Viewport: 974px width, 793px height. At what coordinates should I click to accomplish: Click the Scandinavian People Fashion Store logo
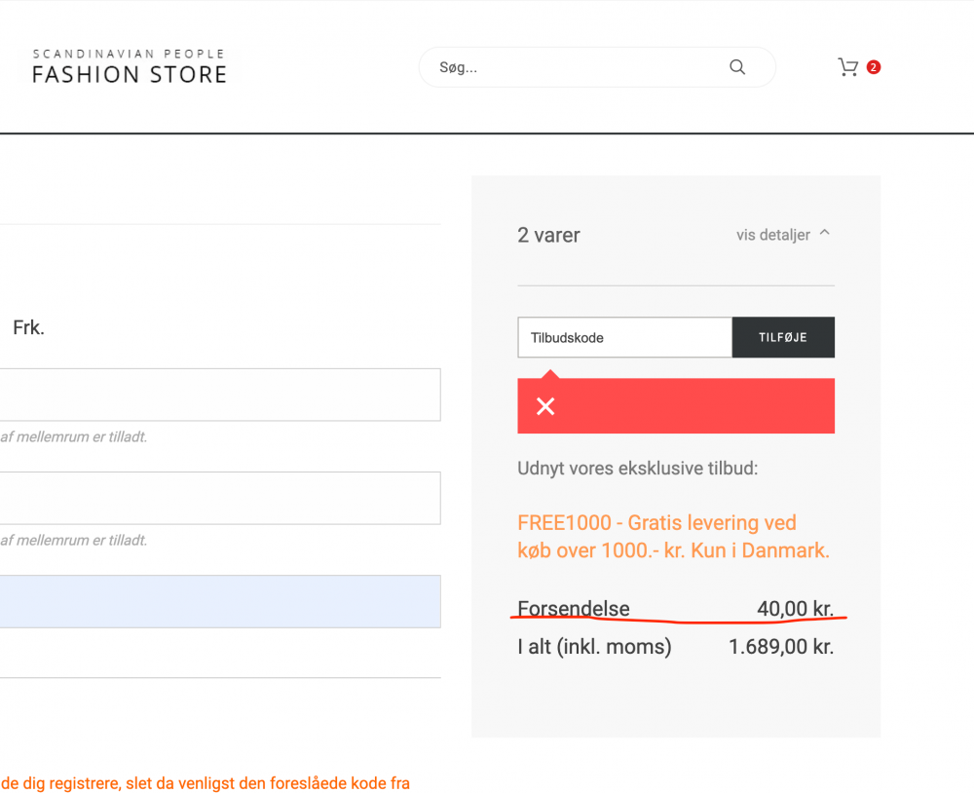click(x=129, y=65)
